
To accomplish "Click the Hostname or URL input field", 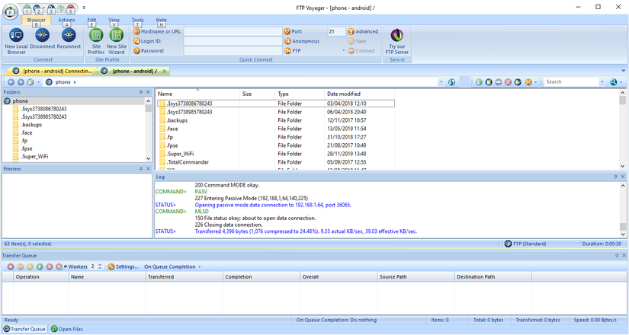I will point(232,31).
